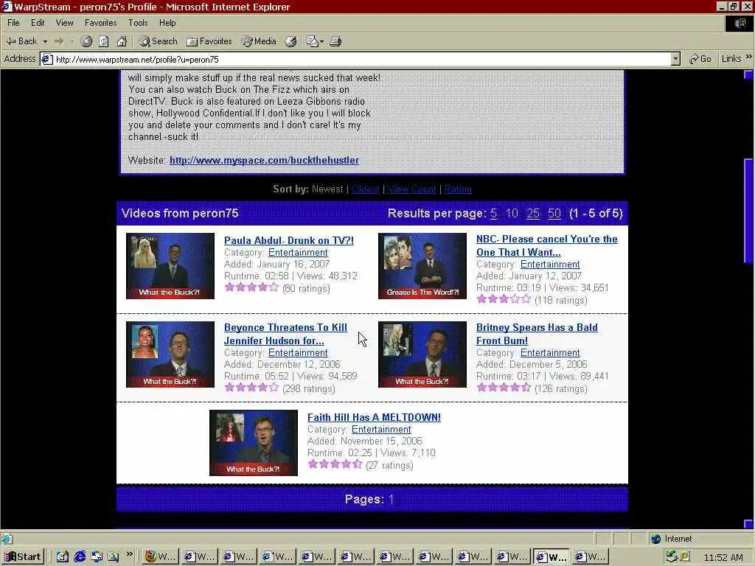The image size is (755, 566).
Task: Expand the Quick Launch overflow chevron
Action: [x=130, y=554]
